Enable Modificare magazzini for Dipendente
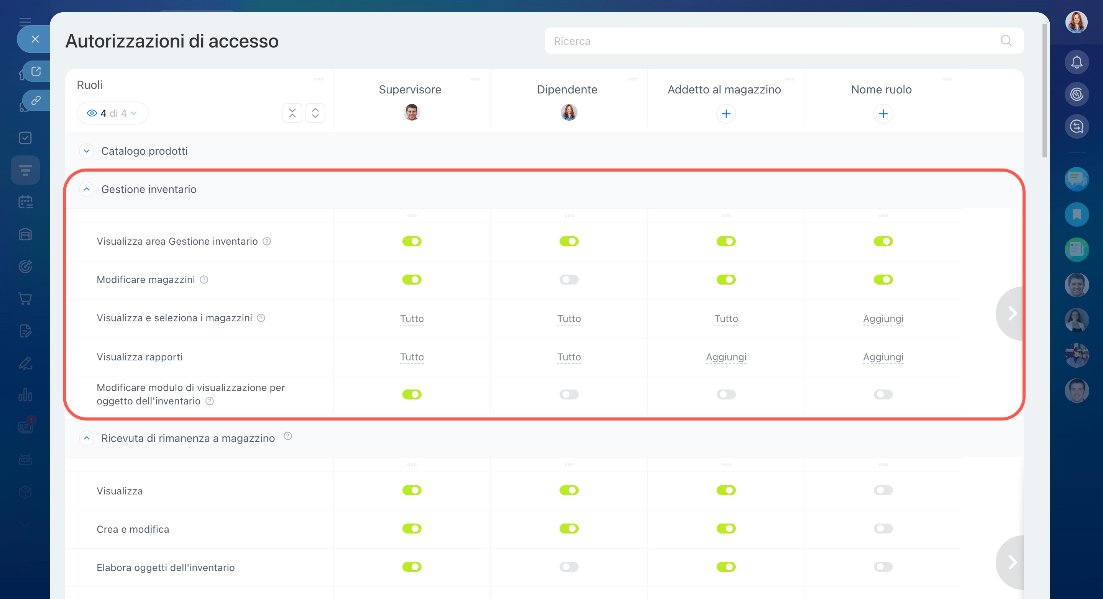This screenshot has height=599, width=1103. click(569, 280)
